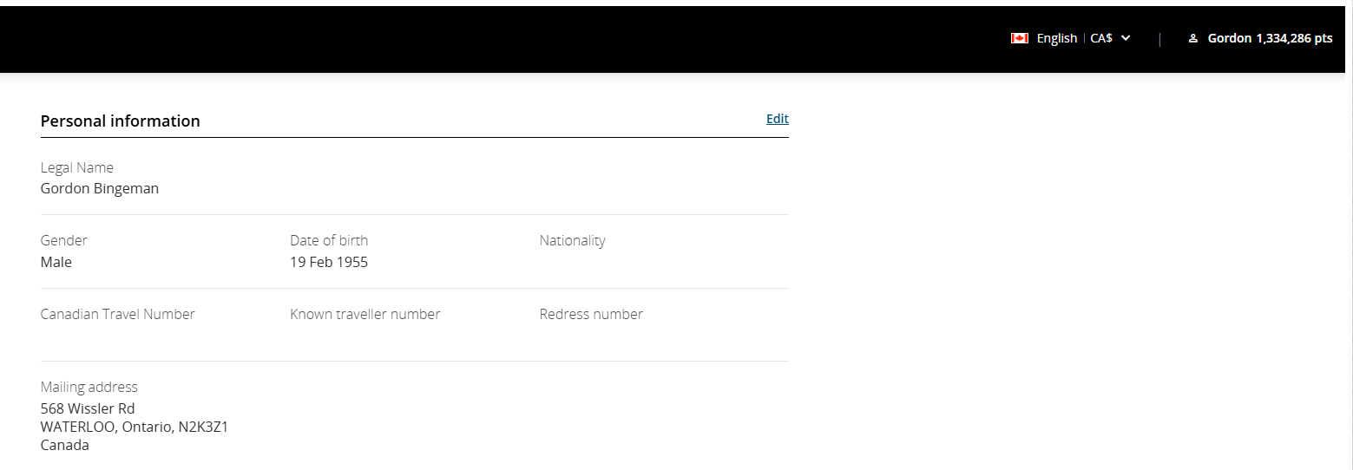Click the Canadian flag icon in header

click(x=1019, y=38)
